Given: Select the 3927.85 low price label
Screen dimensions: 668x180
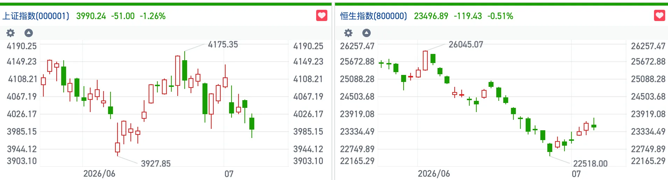Looking at the screenshot, I should [x=156, y=164].
